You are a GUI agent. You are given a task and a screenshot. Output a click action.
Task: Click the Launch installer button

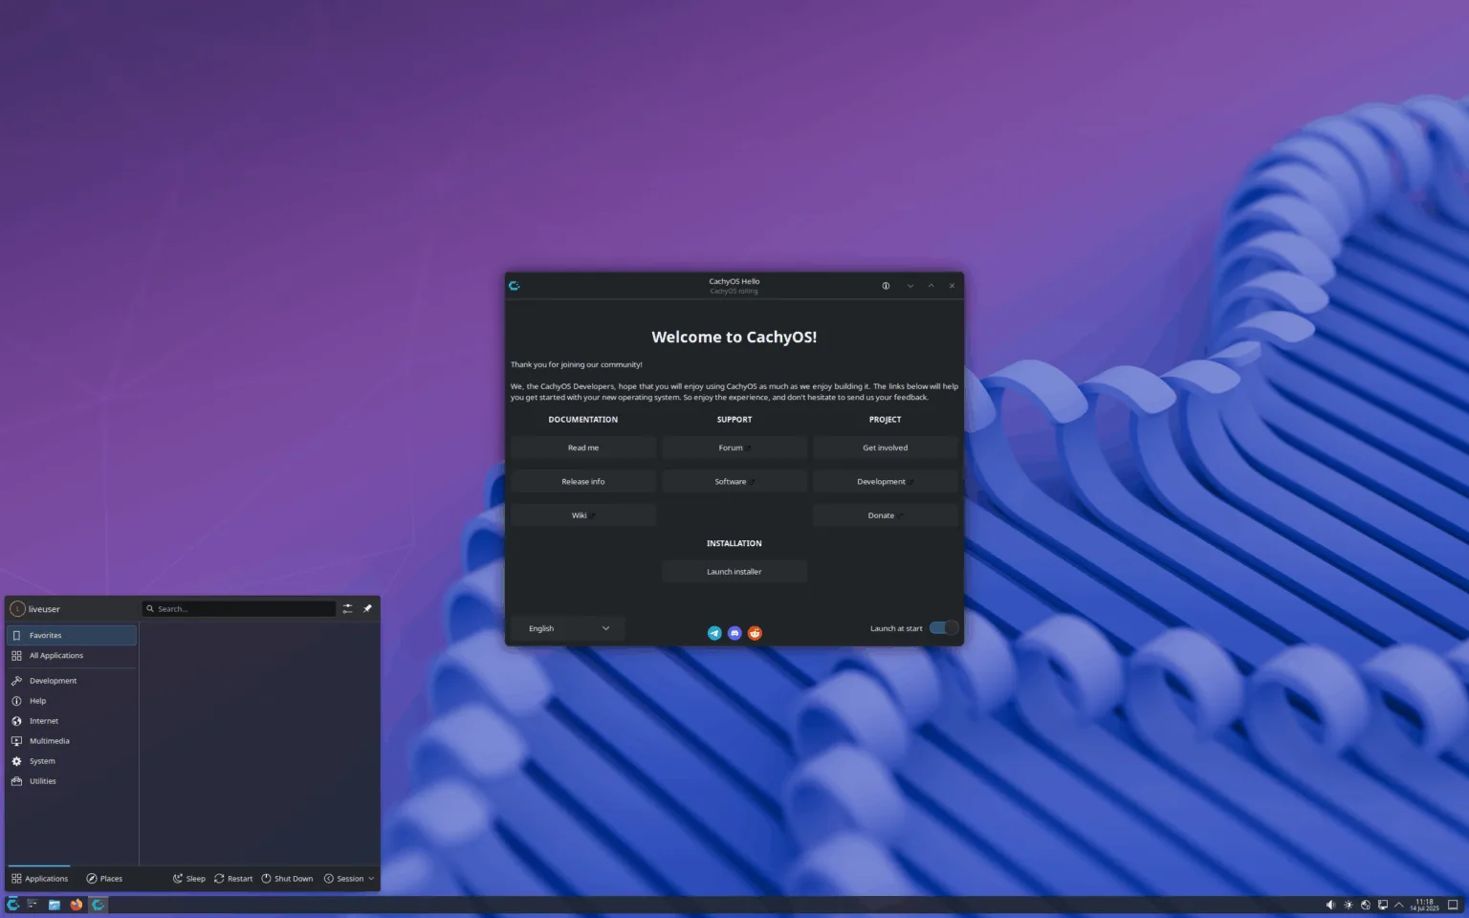pos(734,571)
